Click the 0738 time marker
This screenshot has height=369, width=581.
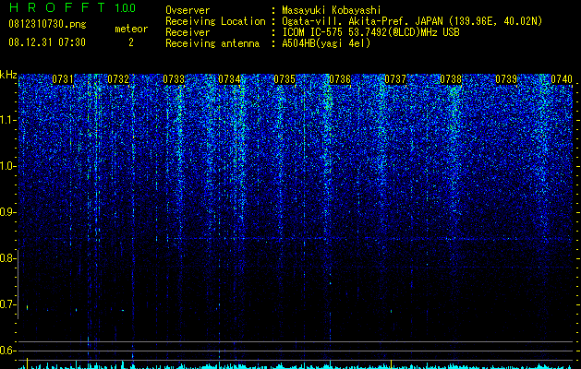click(451, 79)
